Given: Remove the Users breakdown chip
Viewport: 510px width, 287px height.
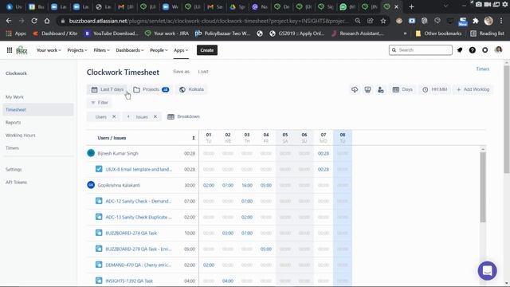Looking at the screenshot, I should (114, 116).
